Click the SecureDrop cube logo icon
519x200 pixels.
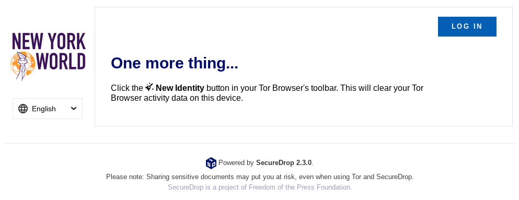click(x=211, y=162)
